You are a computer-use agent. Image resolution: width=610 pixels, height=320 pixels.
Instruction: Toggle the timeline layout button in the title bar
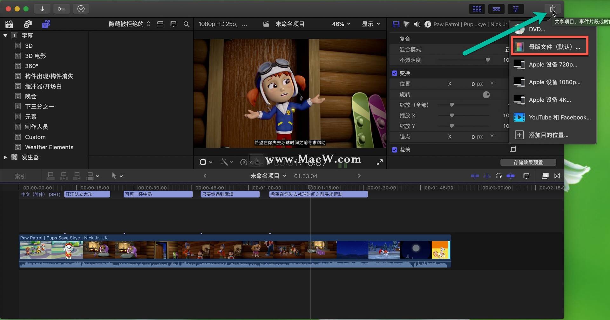point(496,9)
